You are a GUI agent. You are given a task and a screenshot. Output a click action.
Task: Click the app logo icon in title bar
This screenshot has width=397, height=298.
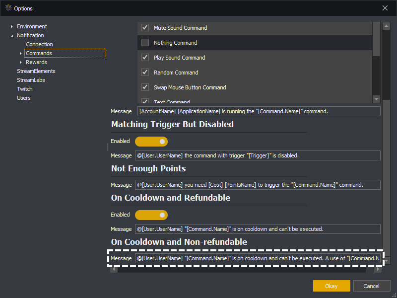click(8, 8)
